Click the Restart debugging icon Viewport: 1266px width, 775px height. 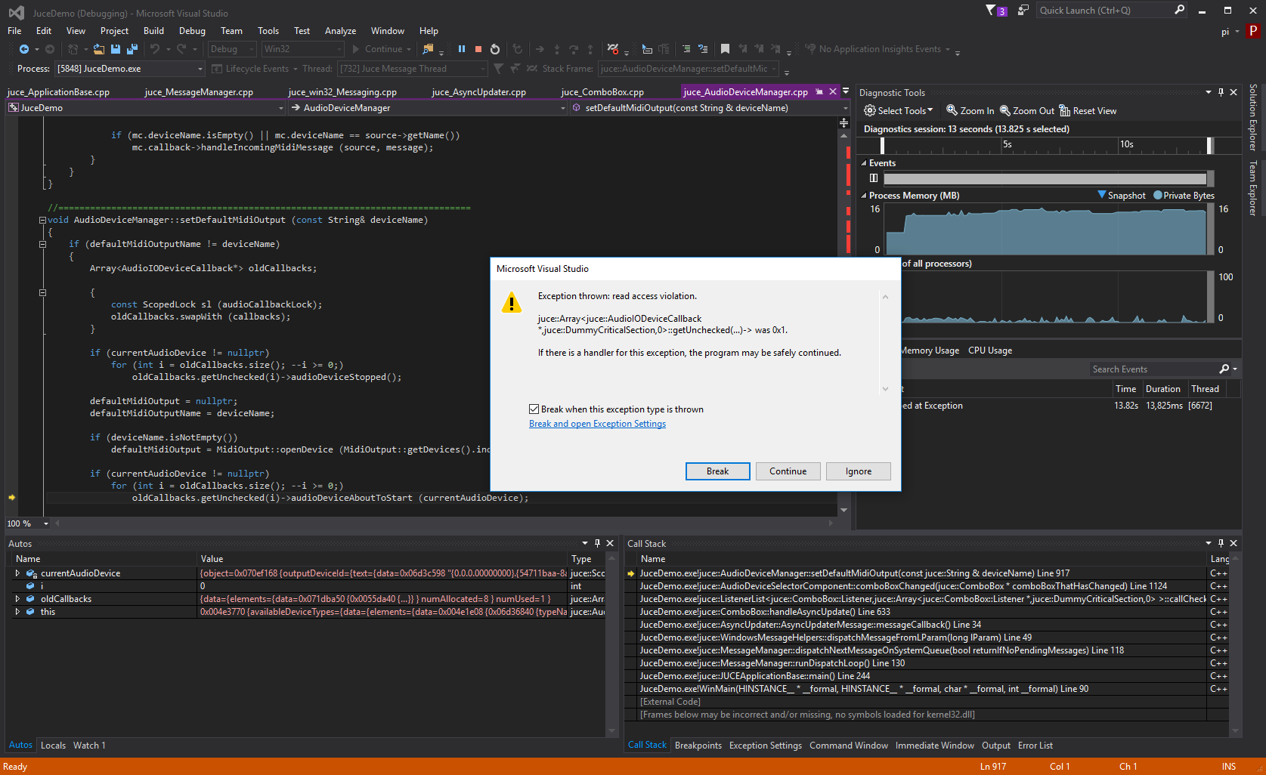(495, 49)
